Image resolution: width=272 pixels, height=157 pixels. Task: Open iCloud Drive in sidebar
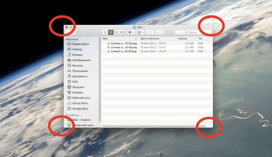coord(80,103)
